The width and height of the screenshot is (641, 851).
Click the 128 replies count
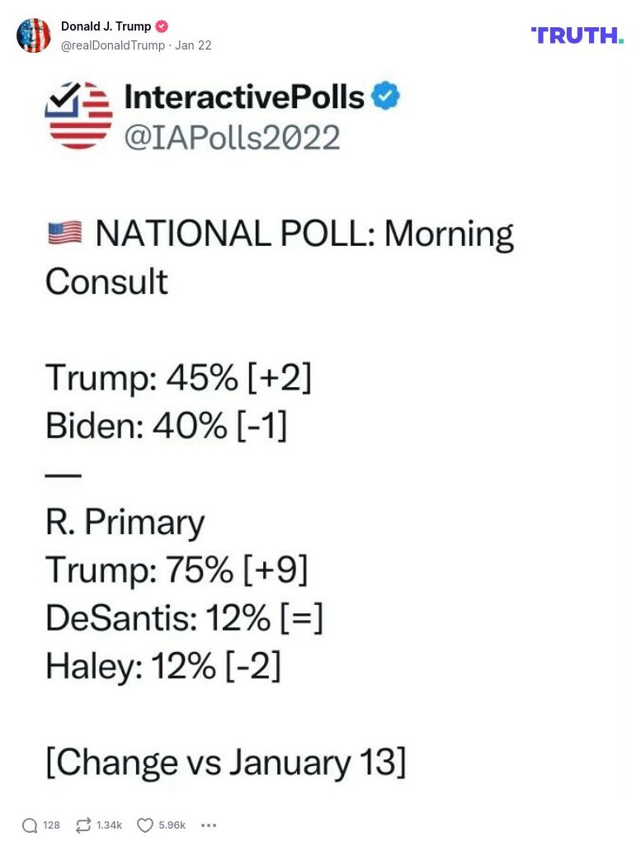pyautogui.click(x=52, y=825)
